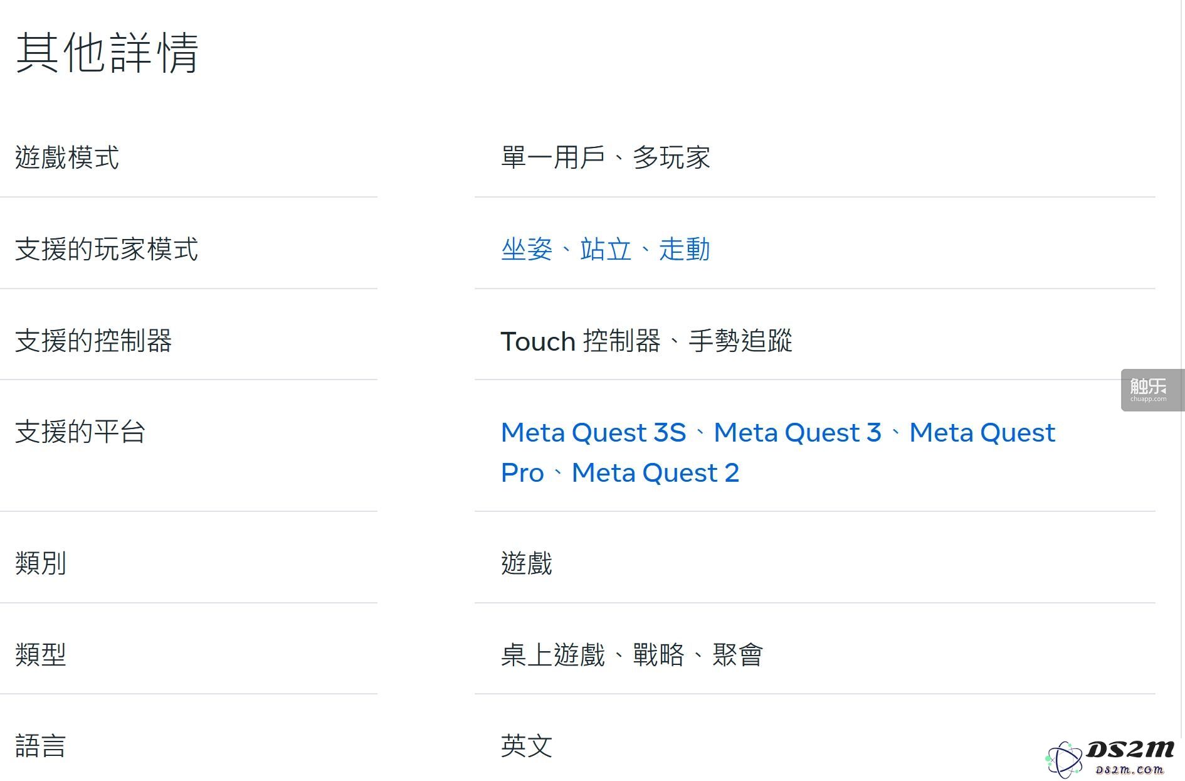
Task: Open the 站立 player mode link
Action: (606, 249)
